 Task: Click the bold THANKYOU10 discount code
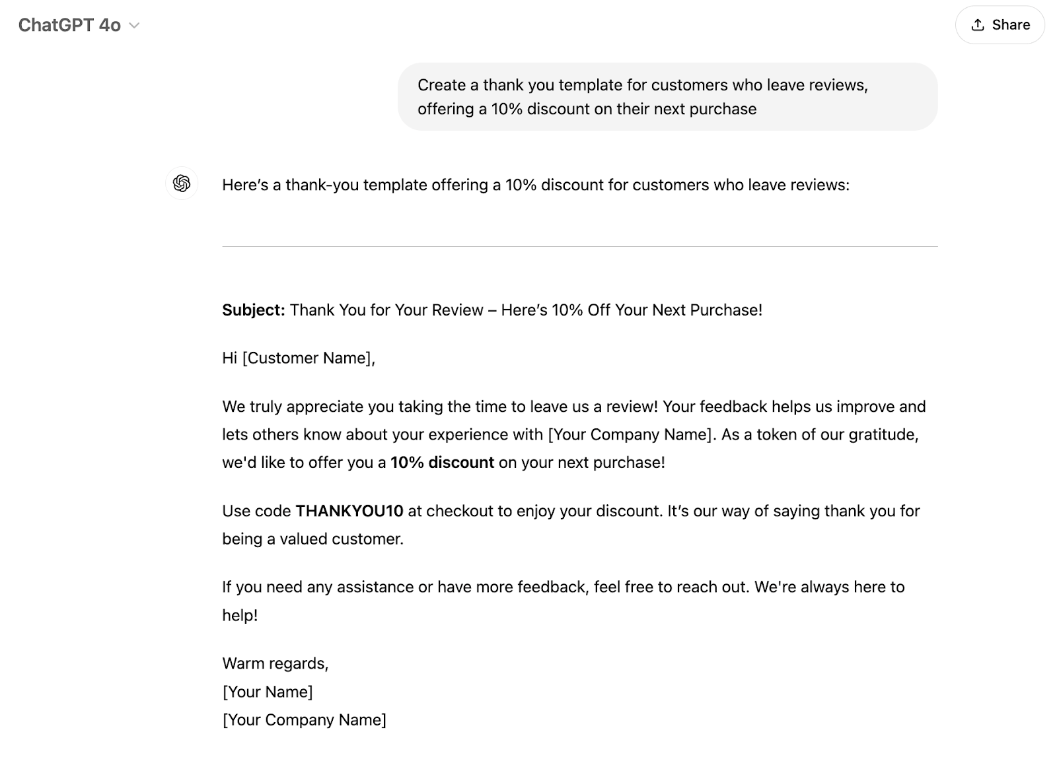coord(349,511)
